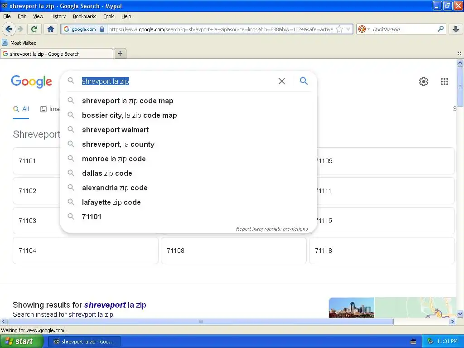Click the vertical scrollbar up arrow

point(460,63)
